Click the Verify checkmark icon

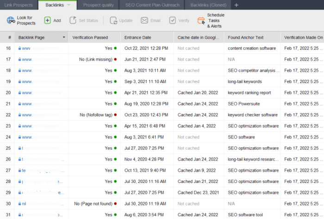[172, 20]
